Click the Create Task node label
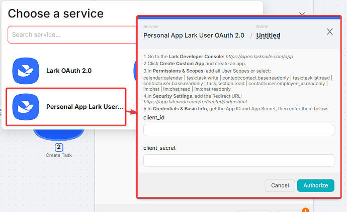This screenshot has width=347, height=212. click(x=59, y=155)
